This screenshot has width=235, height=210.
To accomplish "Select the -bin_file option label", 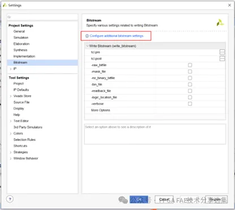I will (96, 84).
